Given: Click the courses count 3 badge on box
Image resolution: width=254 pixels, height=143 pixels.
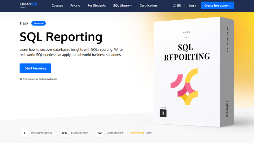Looking at the screenshot, I should click(x=163, y=113).
